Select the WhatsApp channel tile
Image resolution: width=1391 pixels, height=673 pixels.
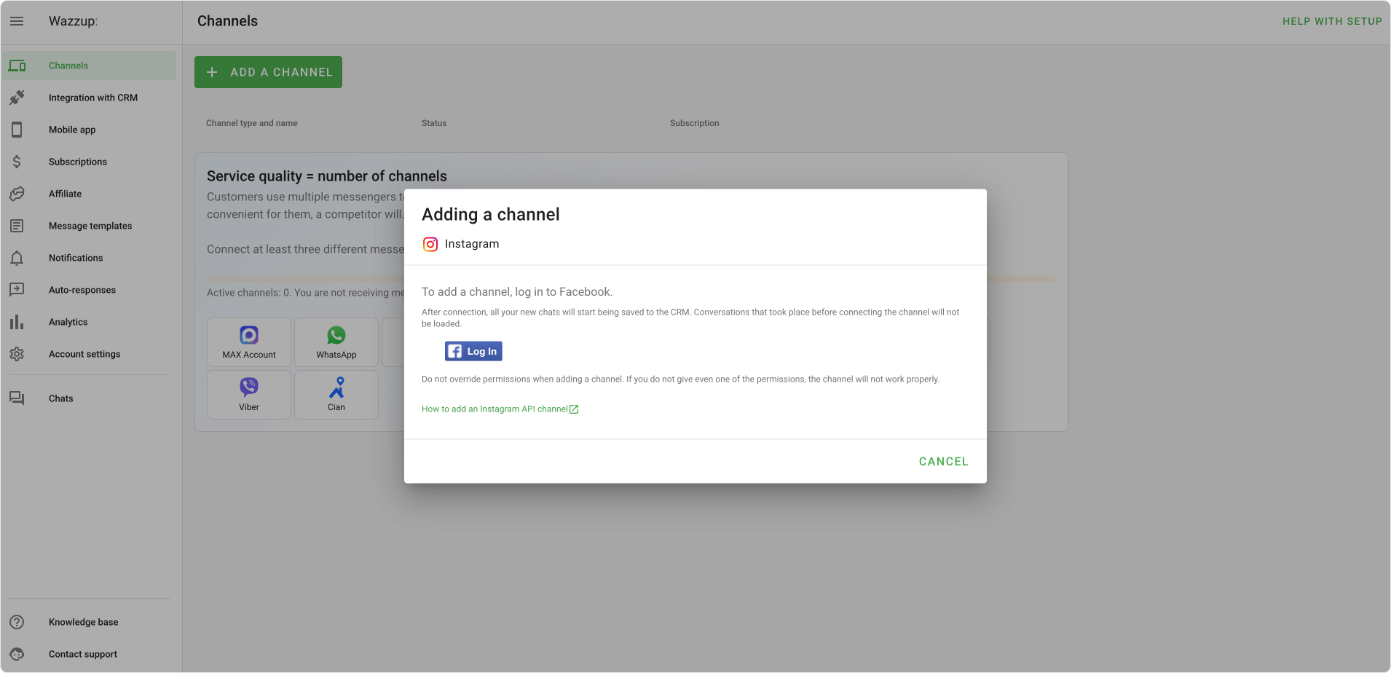[336, 342]
